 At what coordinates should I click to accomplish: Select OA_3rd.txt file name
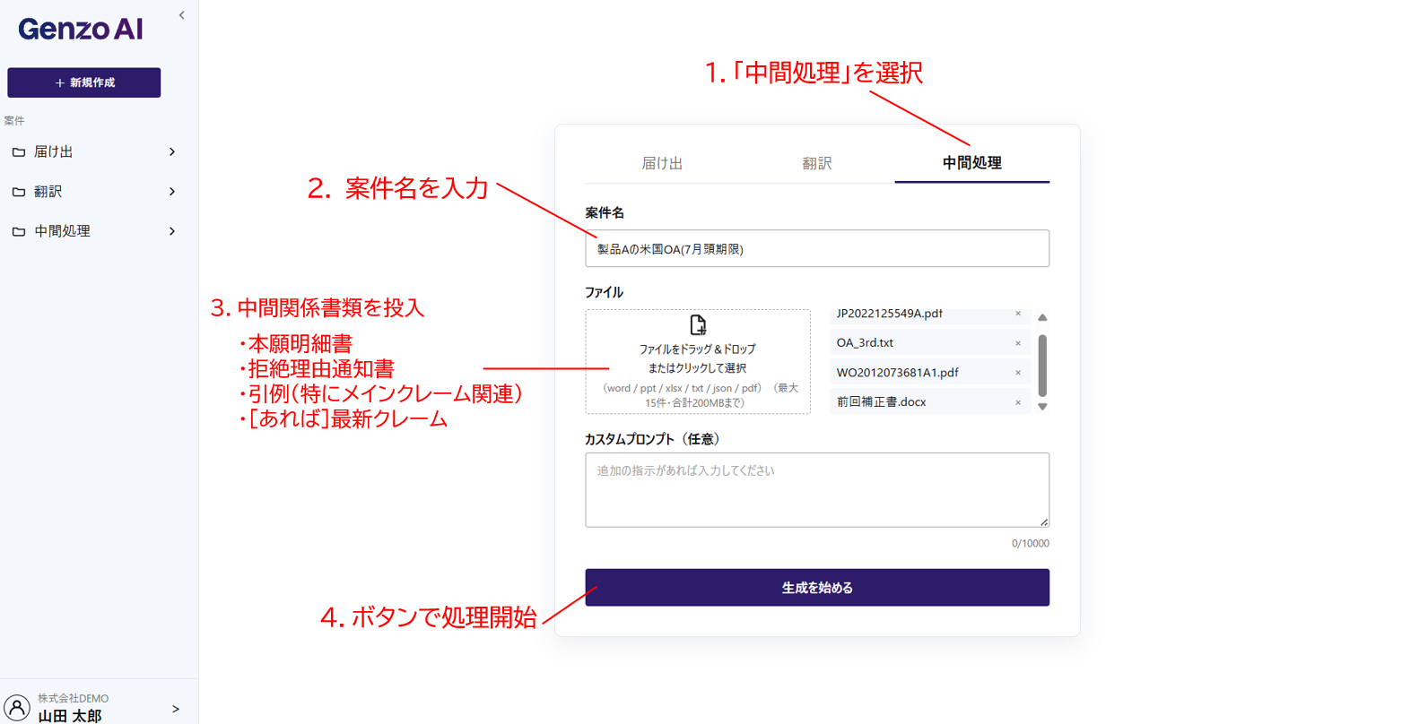coord(865,343)
